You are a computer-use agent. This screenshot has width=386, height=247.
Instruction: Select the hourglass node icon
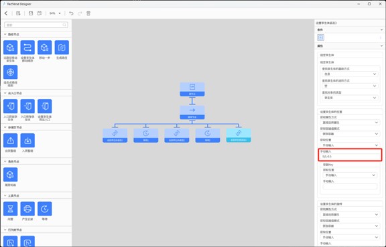pos(10,209)
